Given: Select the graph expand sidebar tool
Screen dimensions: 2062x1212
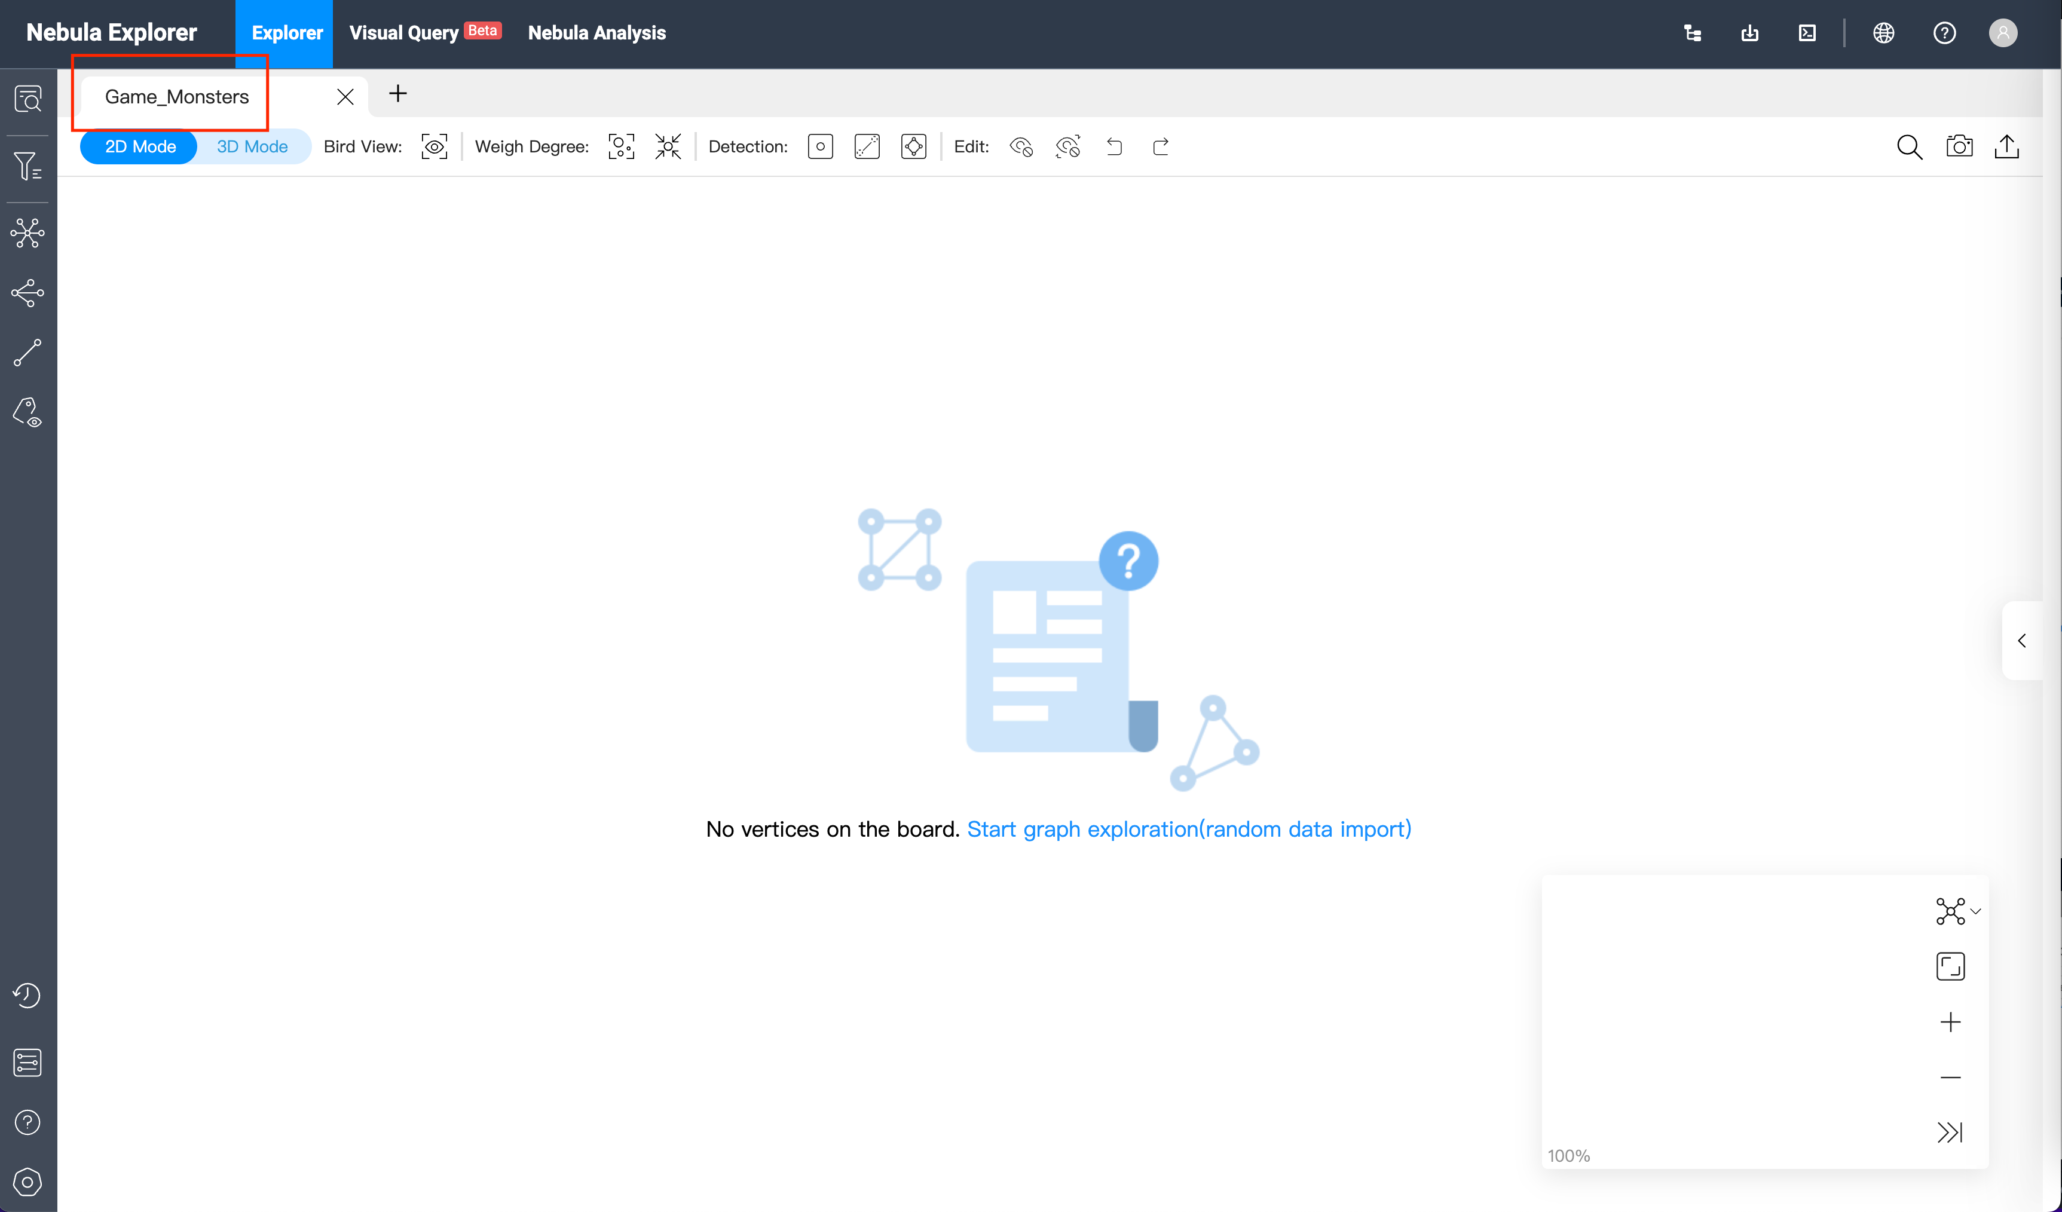Looking at the screenshot, I should coord(28,233).
